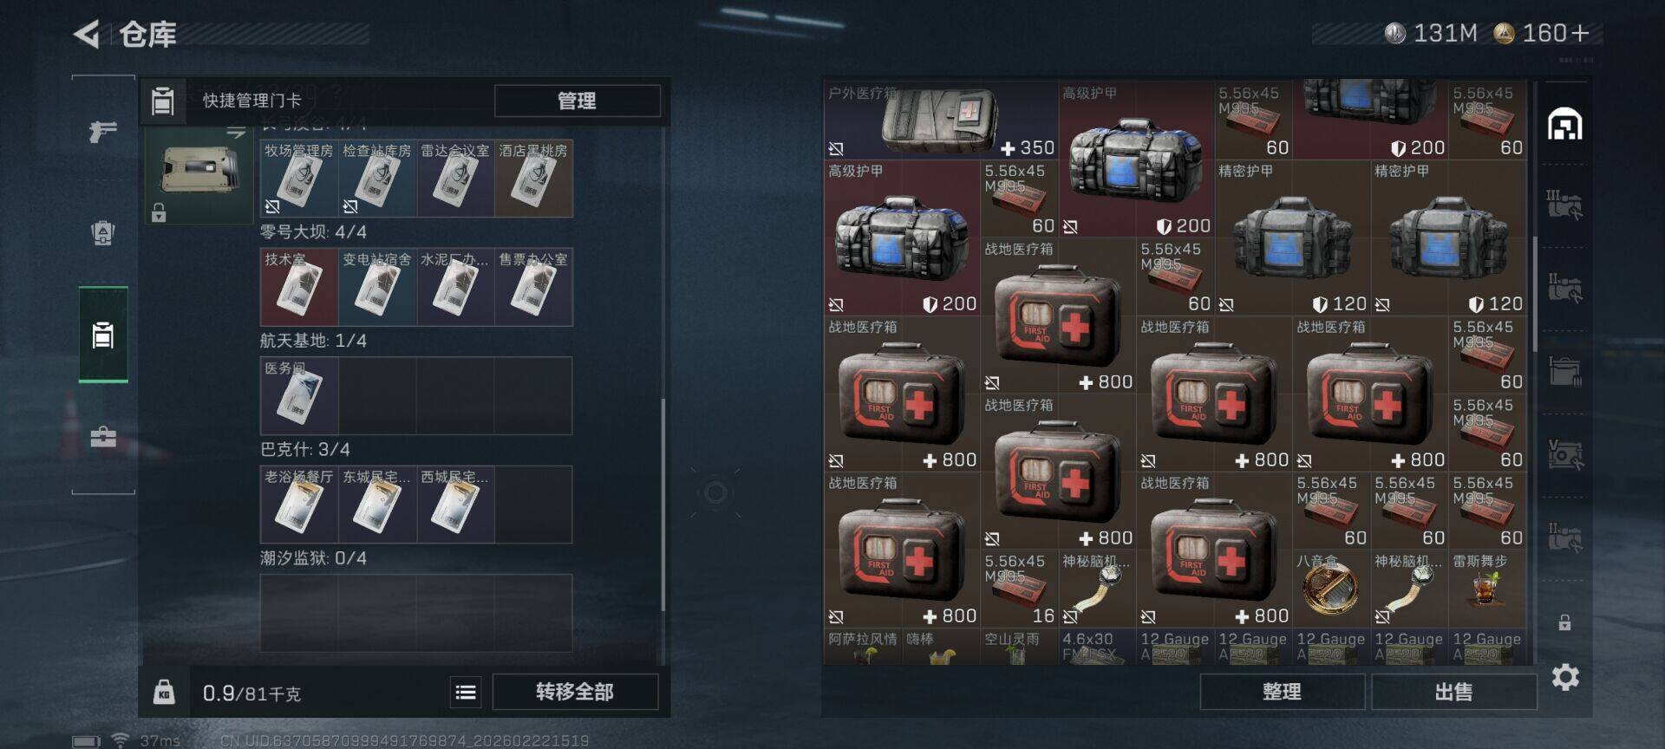Toggle the list view icon beside 转移全部

click(466, 692)
